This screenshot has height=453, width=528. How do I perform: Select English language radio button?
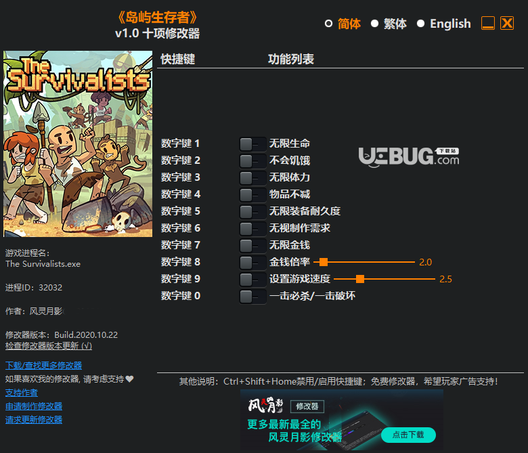(420, 24)
